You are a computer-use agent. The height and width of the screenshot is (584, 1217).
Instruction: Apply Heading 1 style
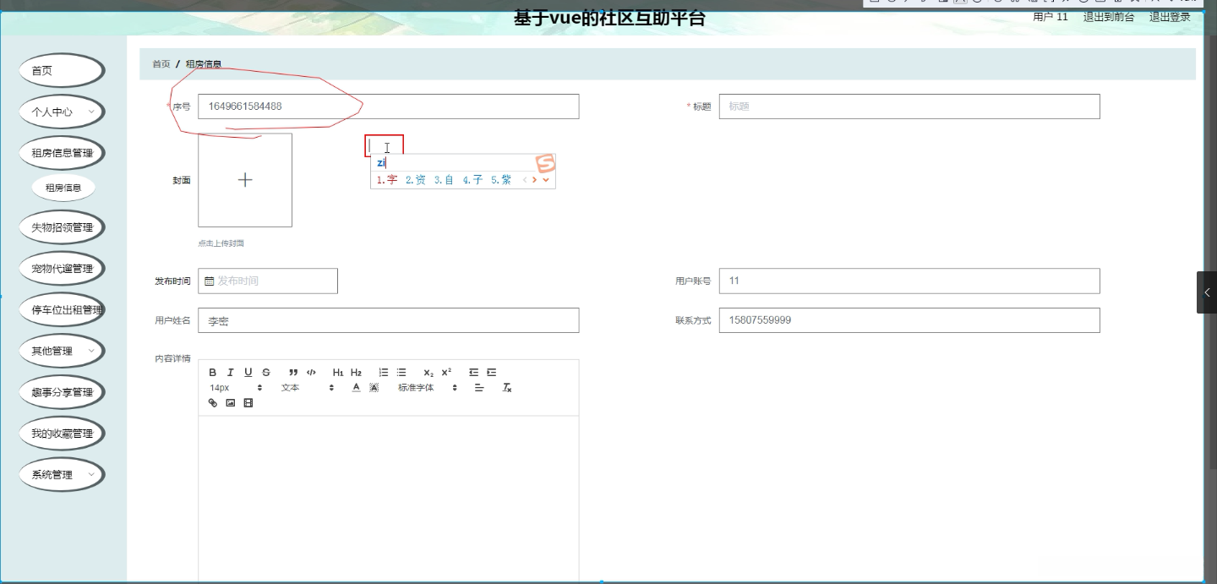(338, 373)
